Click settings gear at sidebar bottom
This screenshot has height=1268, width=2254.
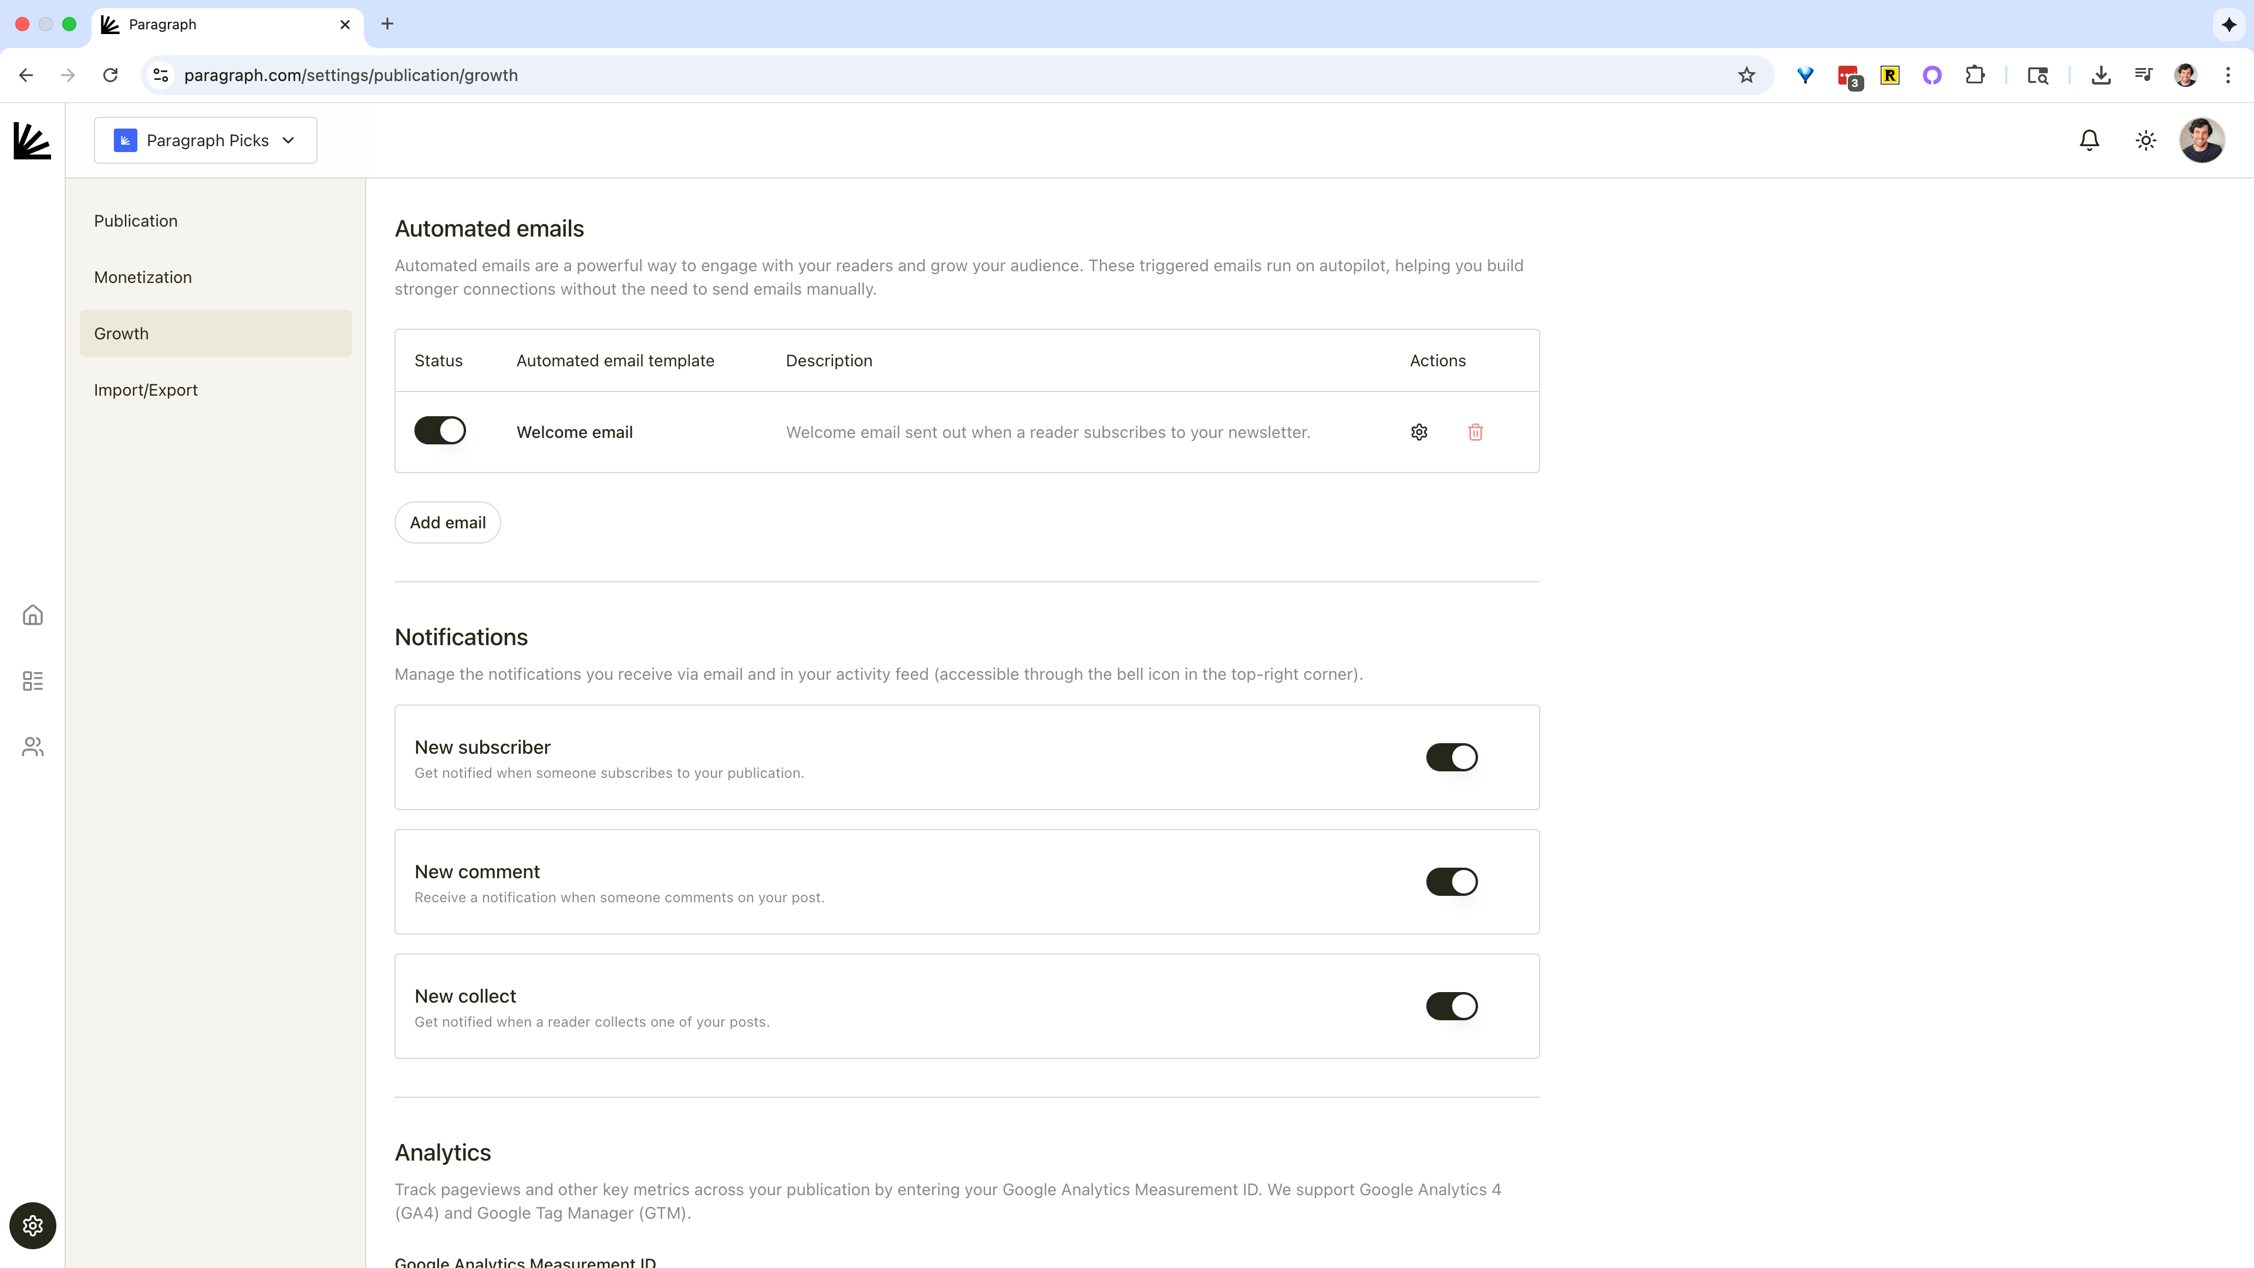click(32, 1225)
